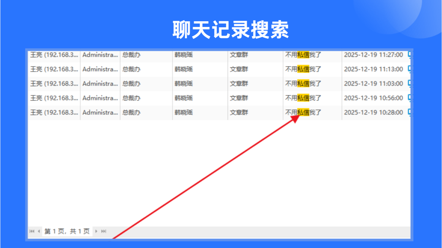The height and width of the screenshot is (248, 442).
Task: Select message 不用私信我了 in 11:13:00 row
Action: 303,69
